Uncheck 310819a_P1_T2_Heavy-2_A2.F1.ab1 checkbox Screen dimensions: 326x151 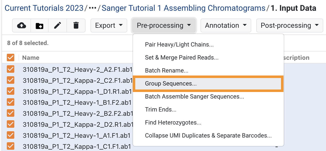coord(10,69)
